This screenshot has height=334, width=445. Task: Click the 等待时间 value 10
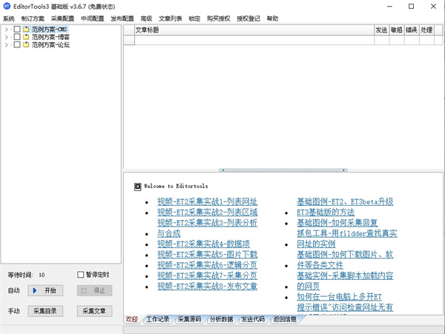pos(42,275)
